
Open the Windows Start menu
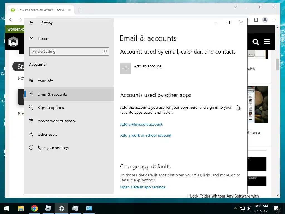(7, 208)
